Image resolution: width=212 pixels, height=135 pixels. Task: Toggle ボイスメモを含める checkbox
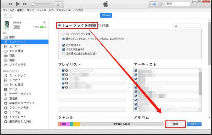(x=64, y=49)
